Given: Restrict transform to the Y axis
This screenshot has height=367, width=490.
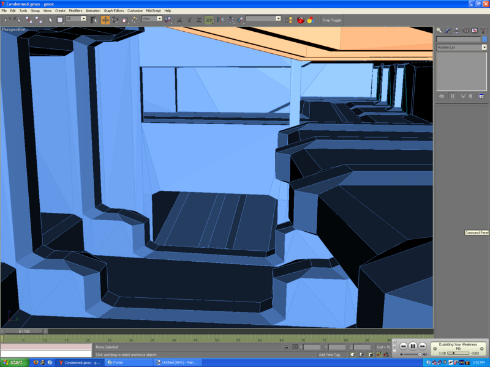Looking at the screenshot, I should (189, 20).
